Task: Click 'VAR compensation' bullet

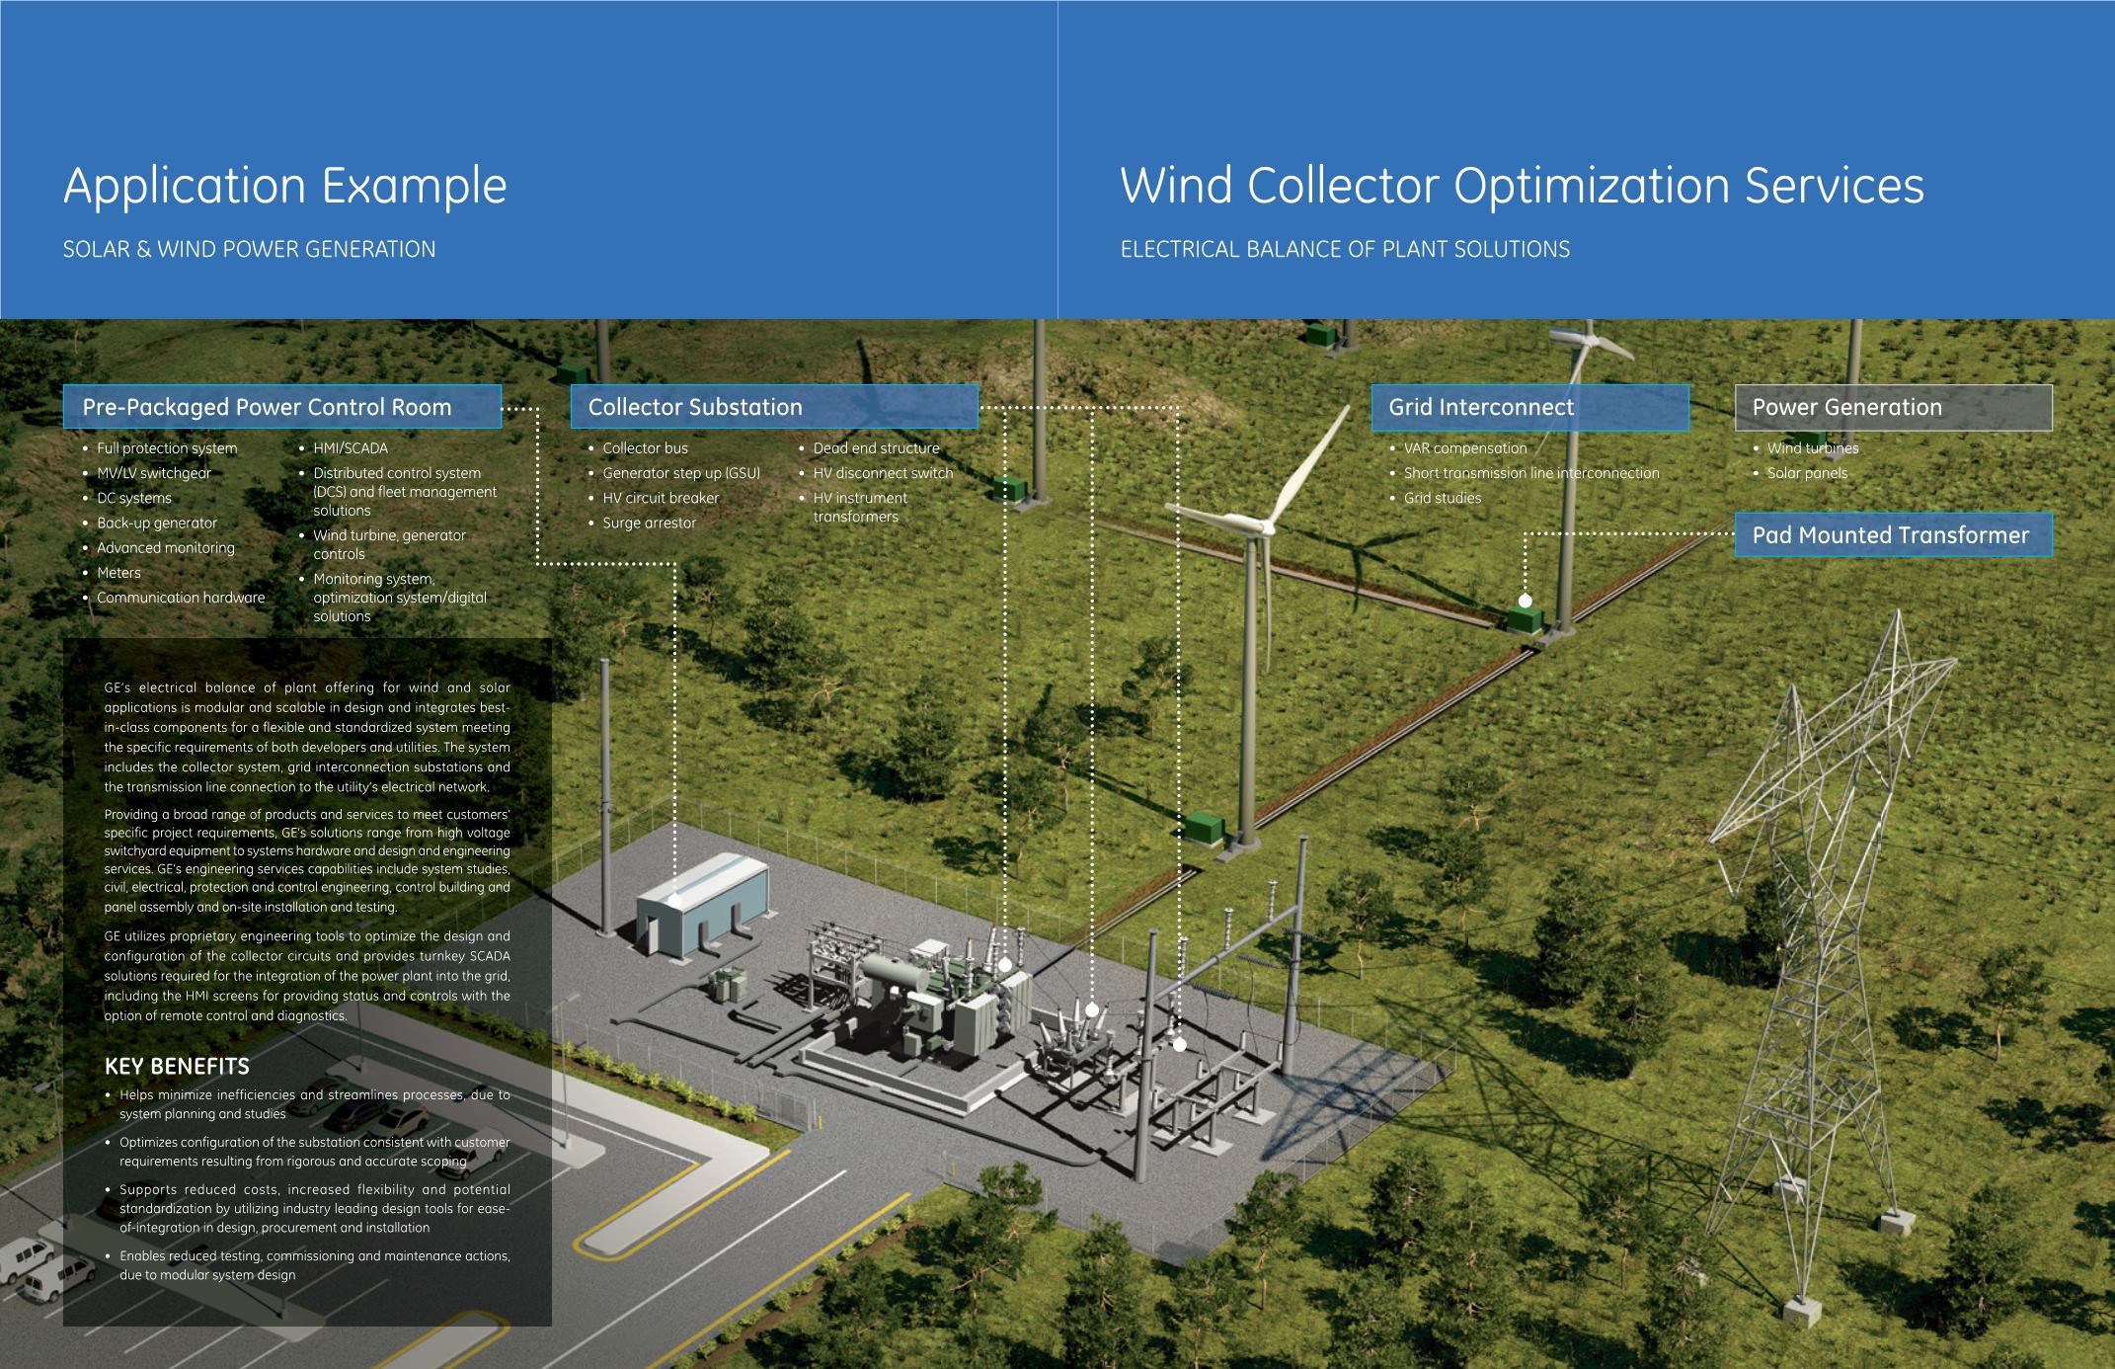Action: pos(1458,448)
